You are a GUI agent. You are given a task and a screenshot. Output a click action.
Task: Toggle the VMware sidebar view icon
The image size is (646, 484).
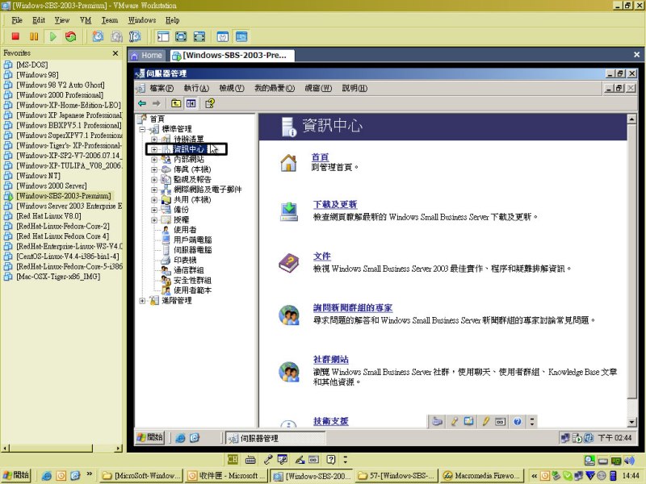coord(163,36)
